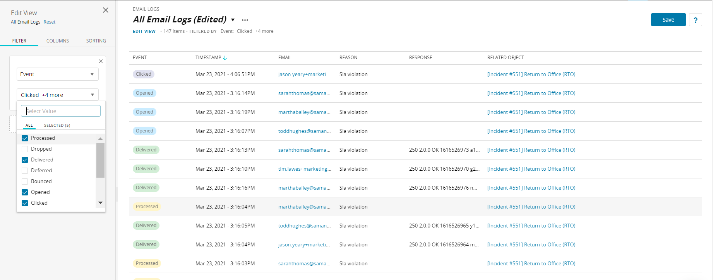Image resolution: width=713 pixels, height=280 pixels.
Task: Click the Save button
Action: pyautogui.click(x=668, y=20)
